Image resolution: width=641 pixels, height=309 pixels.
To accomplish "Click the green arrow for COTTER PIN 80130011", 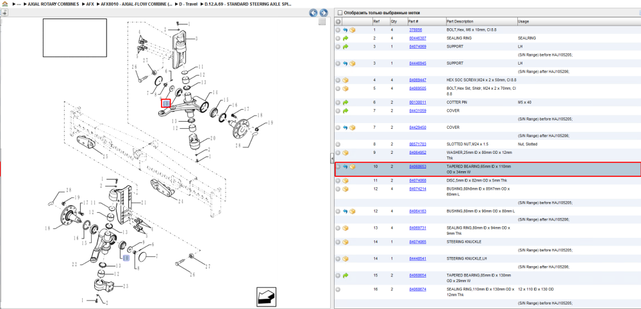I will click(345, 102).
